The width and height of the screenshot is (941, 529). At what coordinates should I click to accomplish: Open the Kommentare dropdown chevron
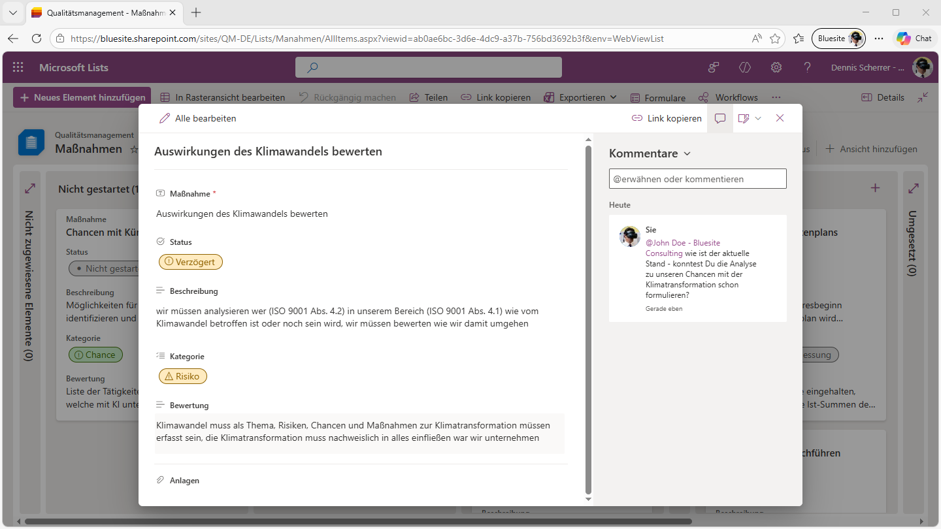point(687,153)
